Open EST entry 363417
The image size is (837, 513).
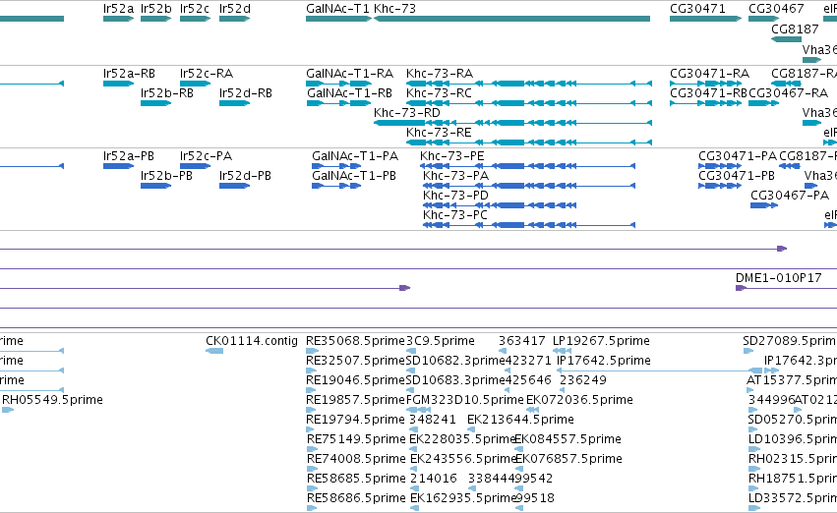[x=503, y=351]
